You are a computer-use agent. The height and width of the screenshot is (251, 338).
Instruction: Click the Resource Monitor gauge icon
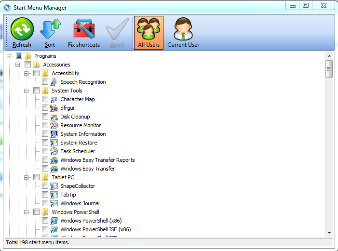pos(54,125)
